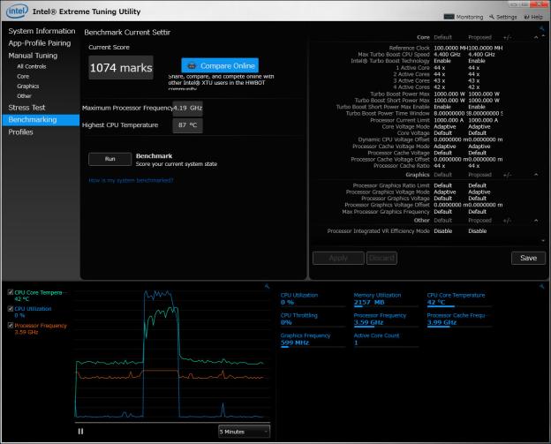The width and height of the screenshot is (551, 444).
Task: Open System Information in sidebar
Action: click(42, 31)
